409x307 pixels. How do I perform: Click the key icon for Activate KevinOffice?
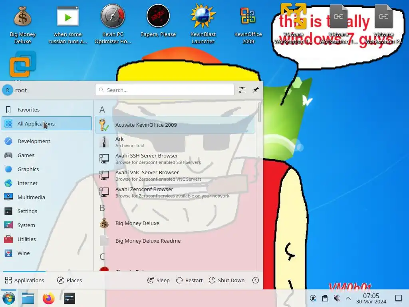(x=104, y=125)
